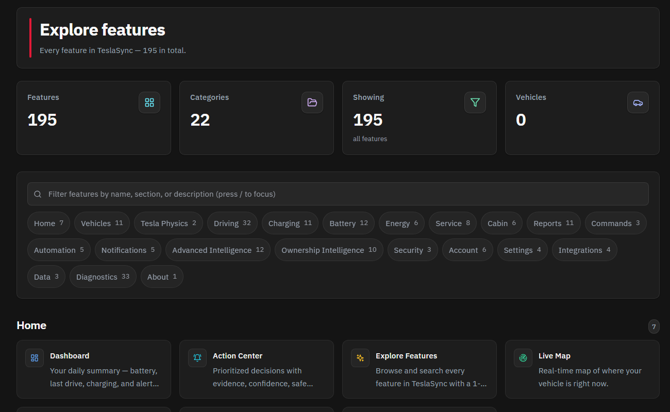Click the magnifier icon in the filter box
Screen dimensions: 670x412
[38, 194]
